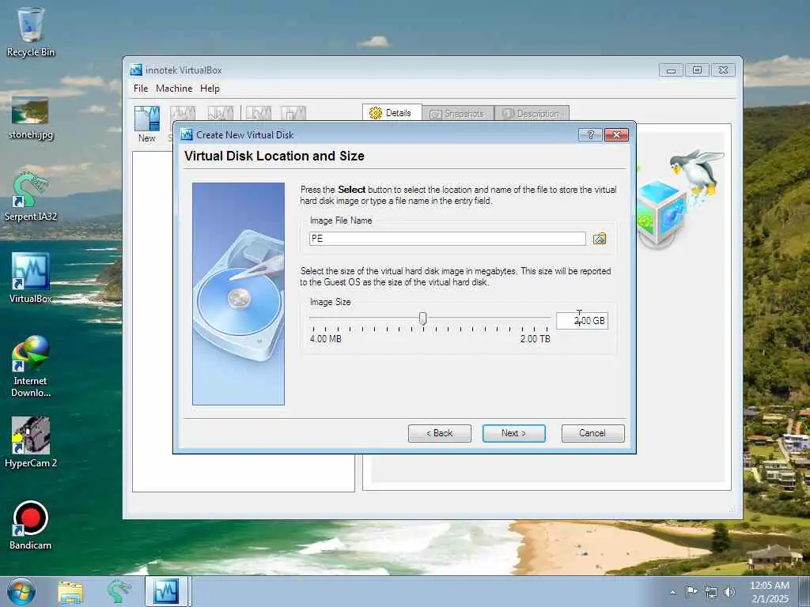Viewport: 810px width, 607px height.
Task: Switch to the Details tab
Action: [392, 113]
